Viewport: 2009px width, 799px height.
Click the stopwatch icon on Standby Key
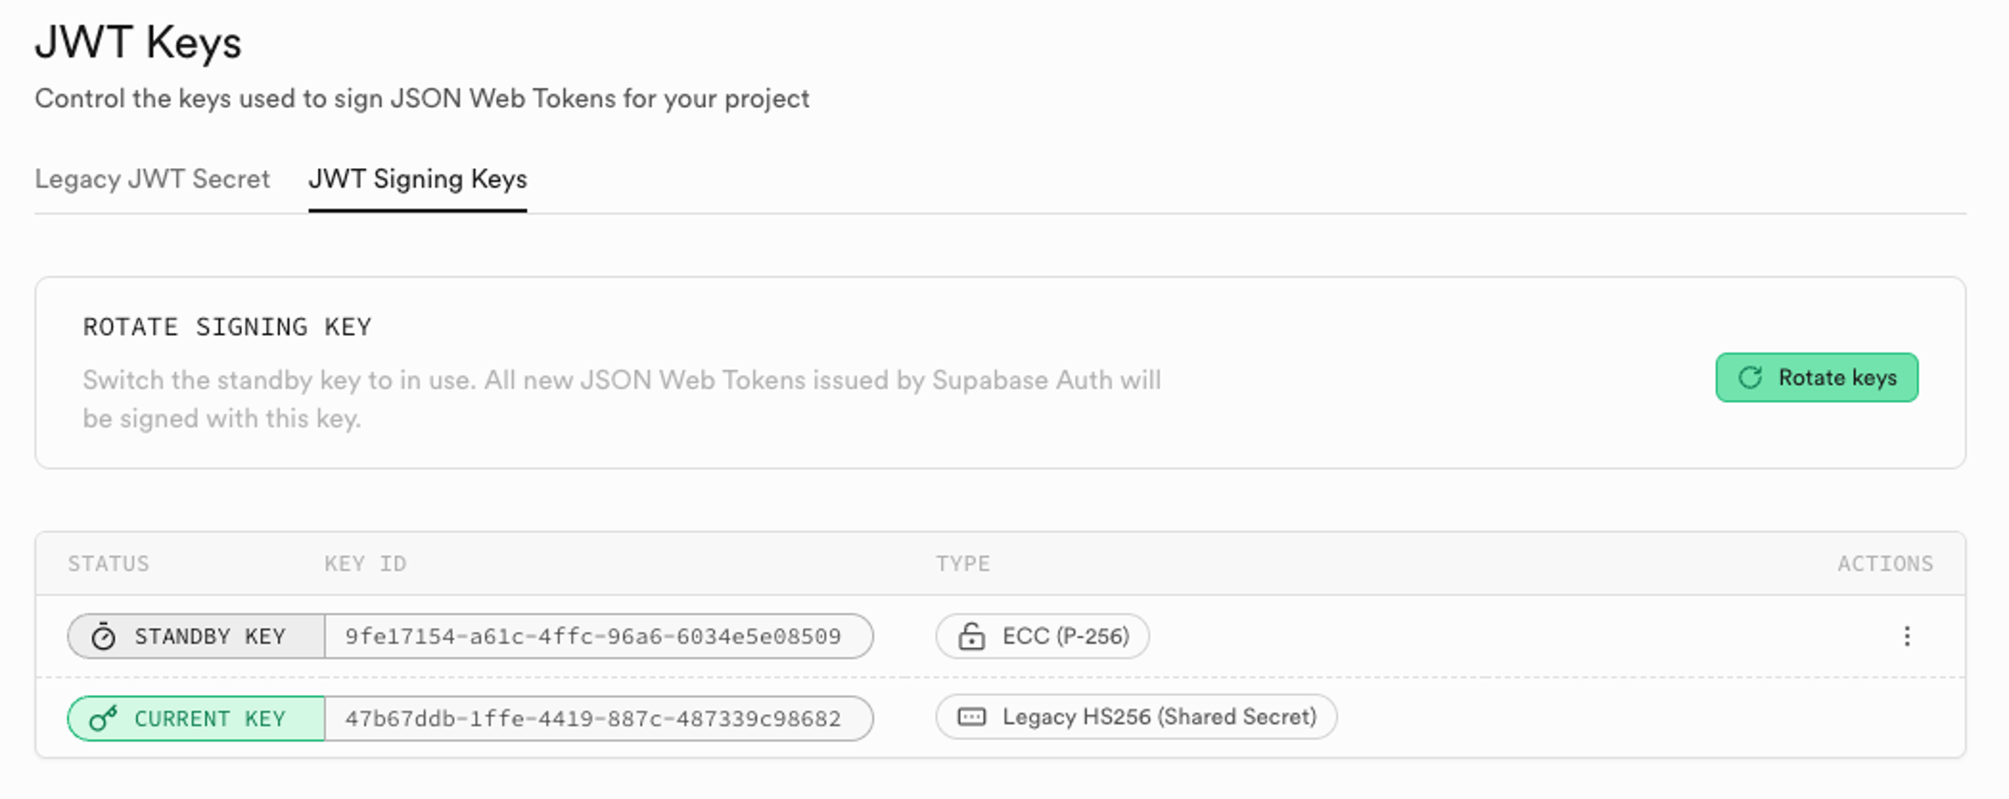103,636
